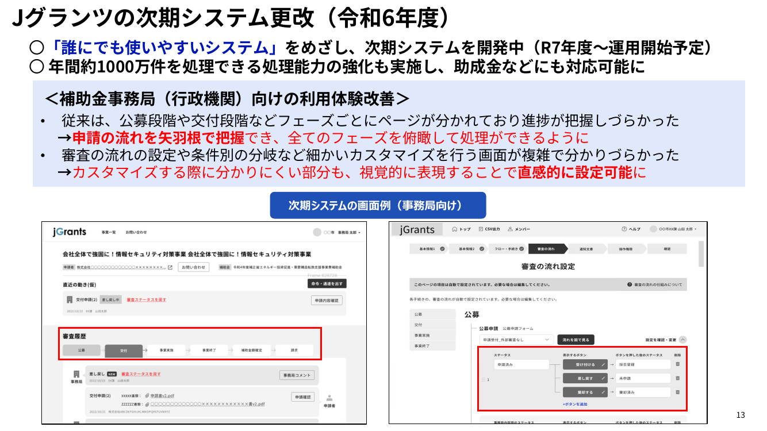Image resolution: width=767 pixels, height=431 pixels.
Task: Click vertical scrollbar in right jGrants screenshot
Action: (700, 254)
